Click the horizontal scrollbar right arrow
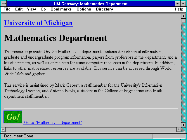Viewport: 187px width, 140px height. (x=179, y=129)
